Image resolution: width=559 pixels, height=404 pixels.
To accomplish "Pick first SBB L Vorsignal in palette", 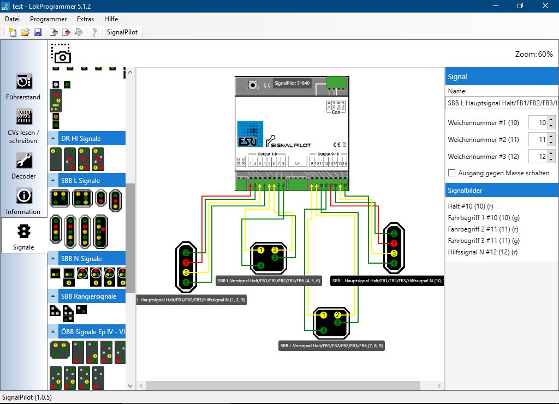I will (x=60, y=199).
